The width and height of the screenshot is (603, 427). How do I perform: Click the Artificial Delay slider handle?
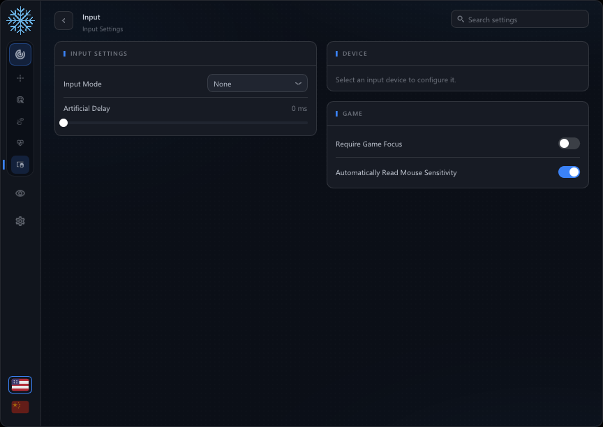click(x=64, y=123)
